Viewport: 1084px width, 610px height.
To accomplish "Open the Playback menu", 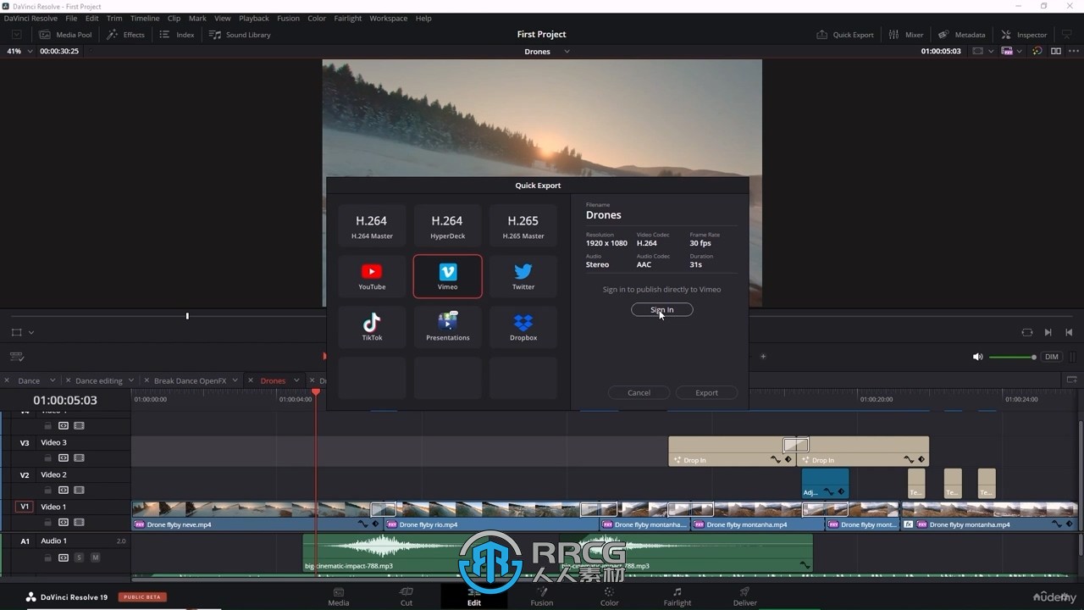I will [x=253, y=18].
